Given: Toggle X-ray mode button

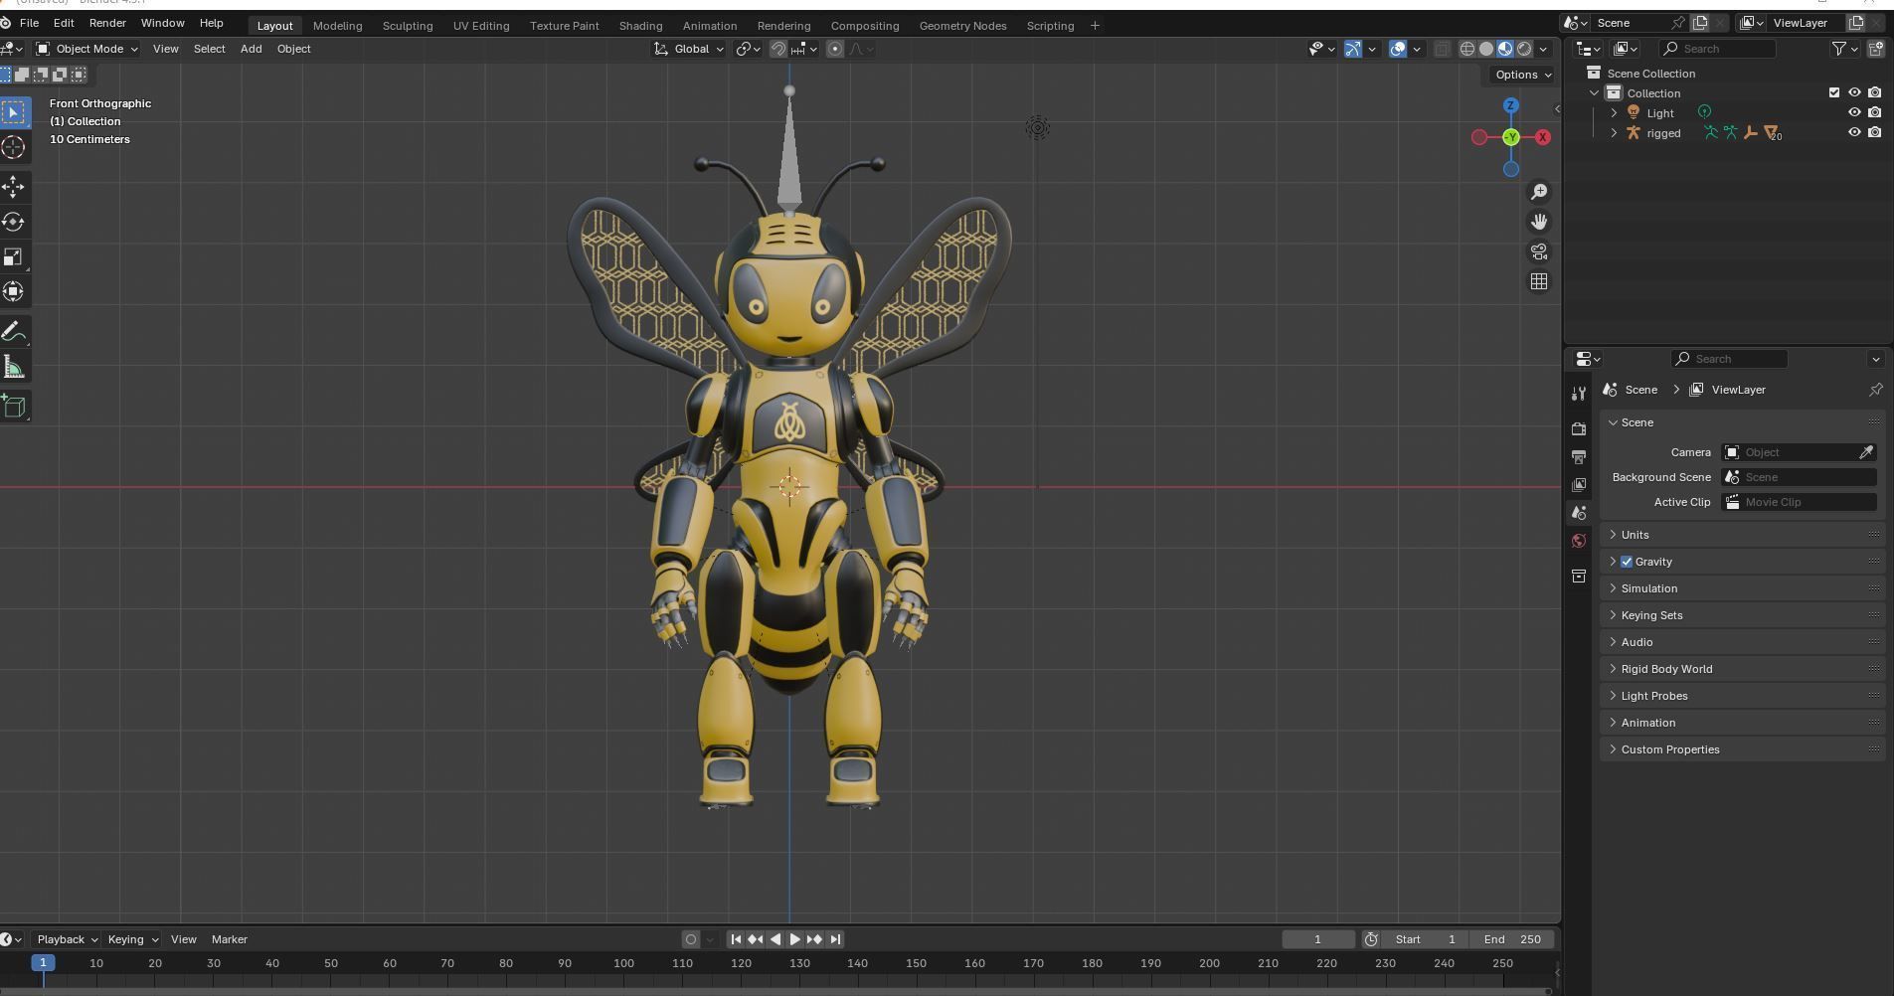Looking at the screenshot, I should 1443,49.
